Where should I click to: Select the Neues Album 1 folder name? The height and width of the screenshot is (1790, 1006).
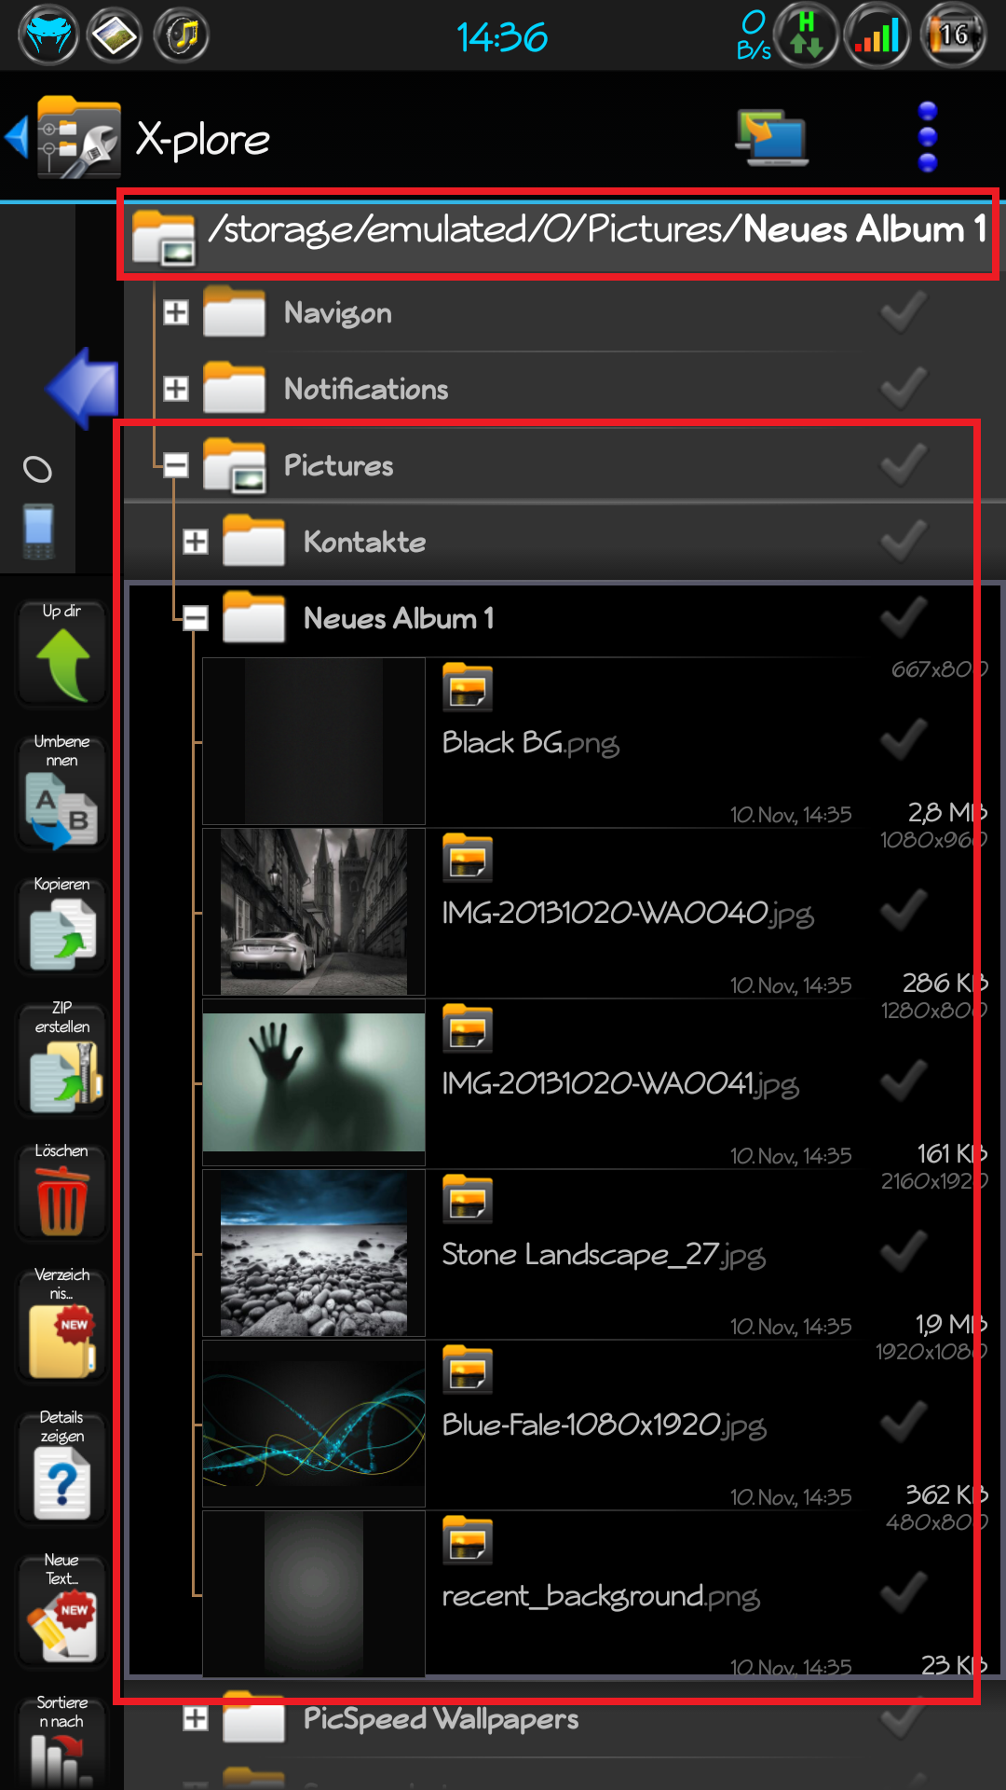(399, 618)
